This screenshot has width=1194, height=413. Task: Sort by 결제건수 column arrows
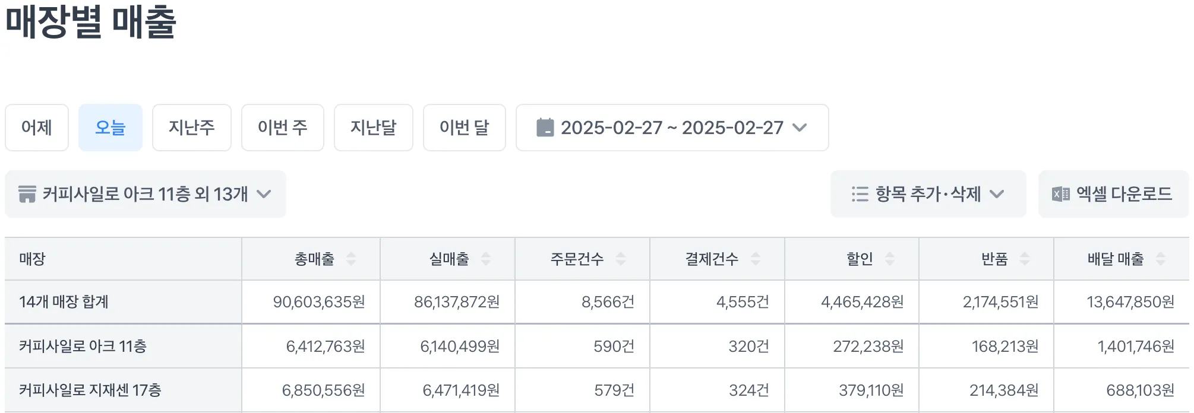(x=756, y=259)
